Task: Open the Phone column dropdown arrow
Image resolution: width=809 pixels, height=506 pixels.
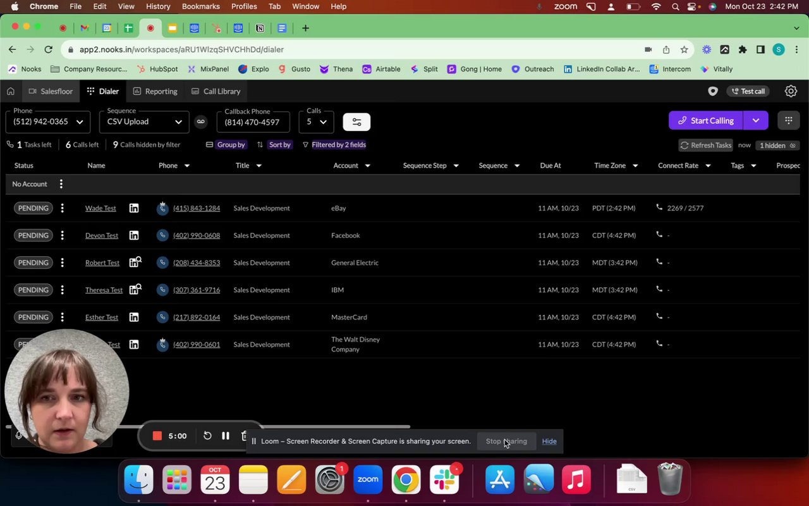Action: (186, 166)
